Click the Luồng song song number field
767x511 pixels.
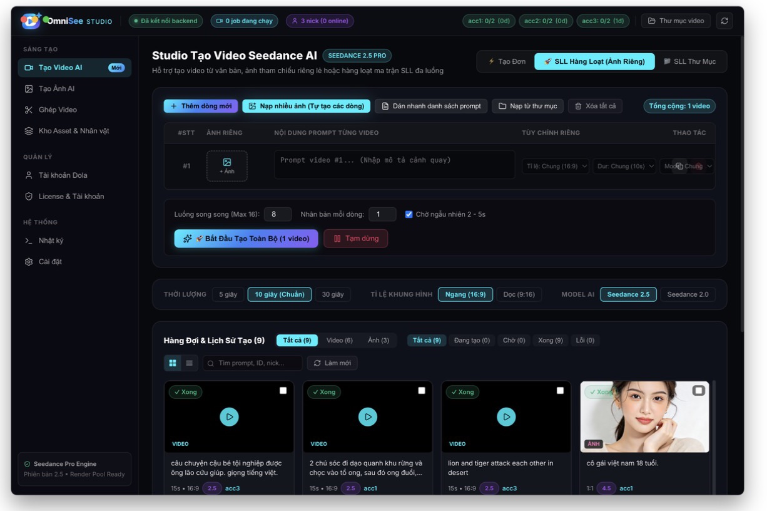(x=278, y=214)
